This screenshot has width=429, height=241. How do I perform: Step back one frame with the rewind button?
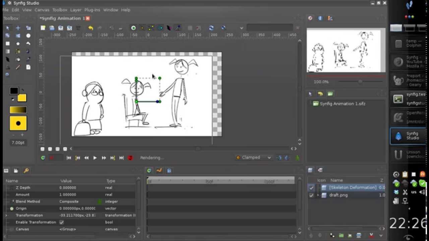click(86, 158)
